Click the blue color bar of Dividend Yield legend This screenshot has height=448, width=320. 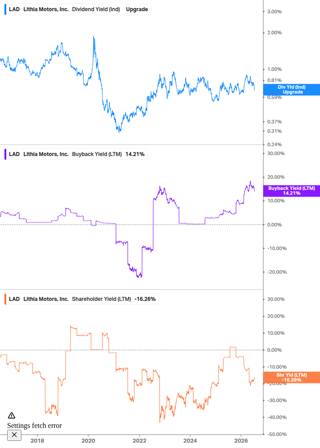coord(5,9)
